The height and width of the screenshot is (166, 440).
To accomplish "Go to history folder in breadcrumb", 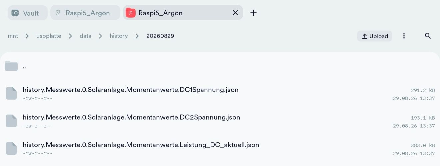I will [119, 36].
